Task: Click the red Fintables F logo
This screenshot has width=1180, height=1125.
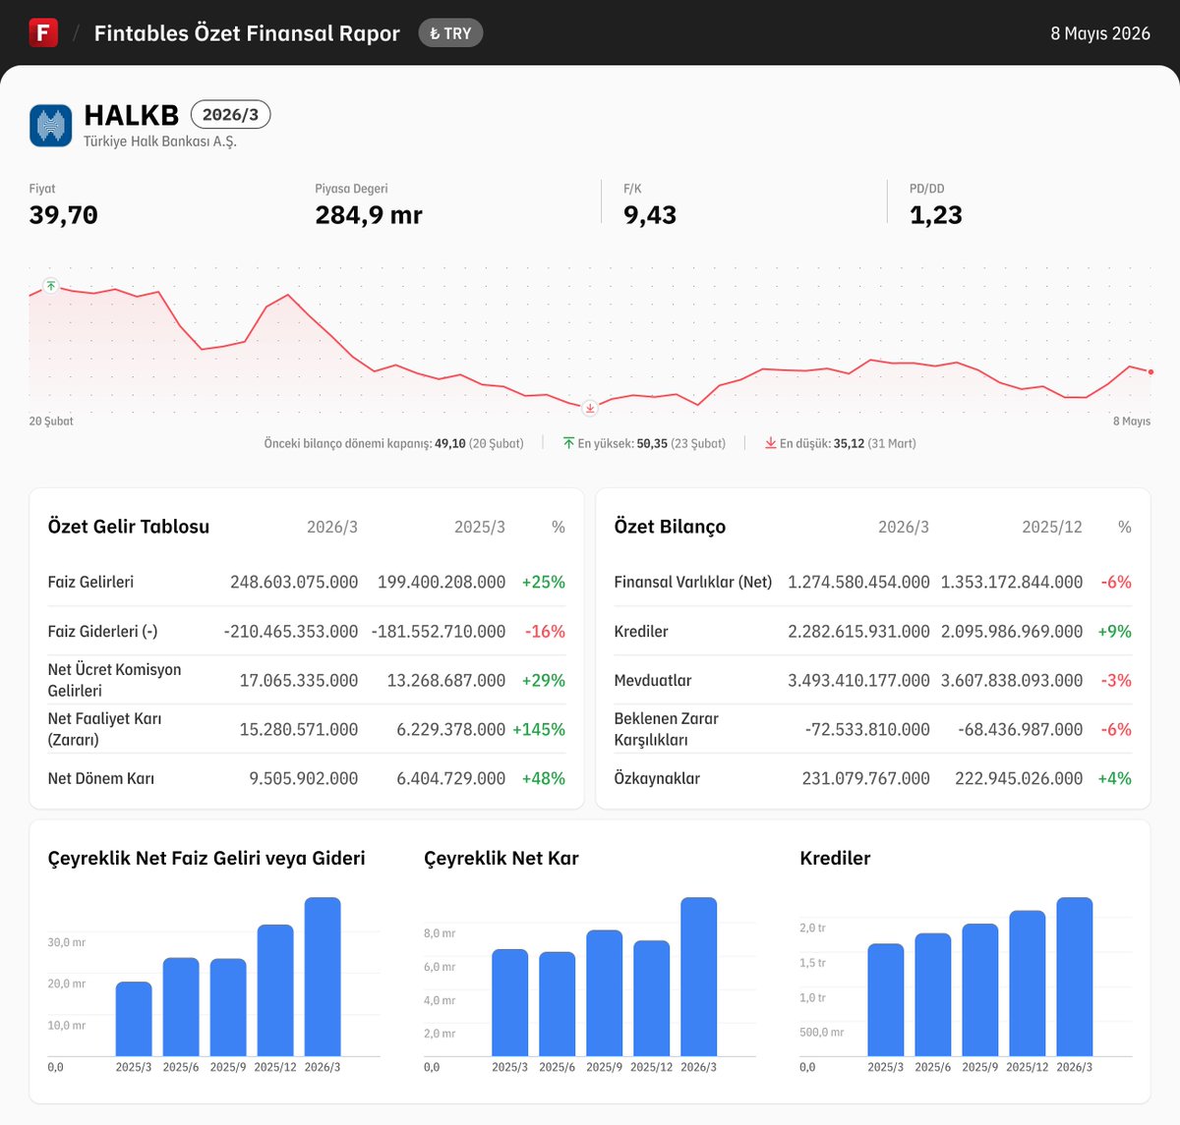Action: coord(43,32)
